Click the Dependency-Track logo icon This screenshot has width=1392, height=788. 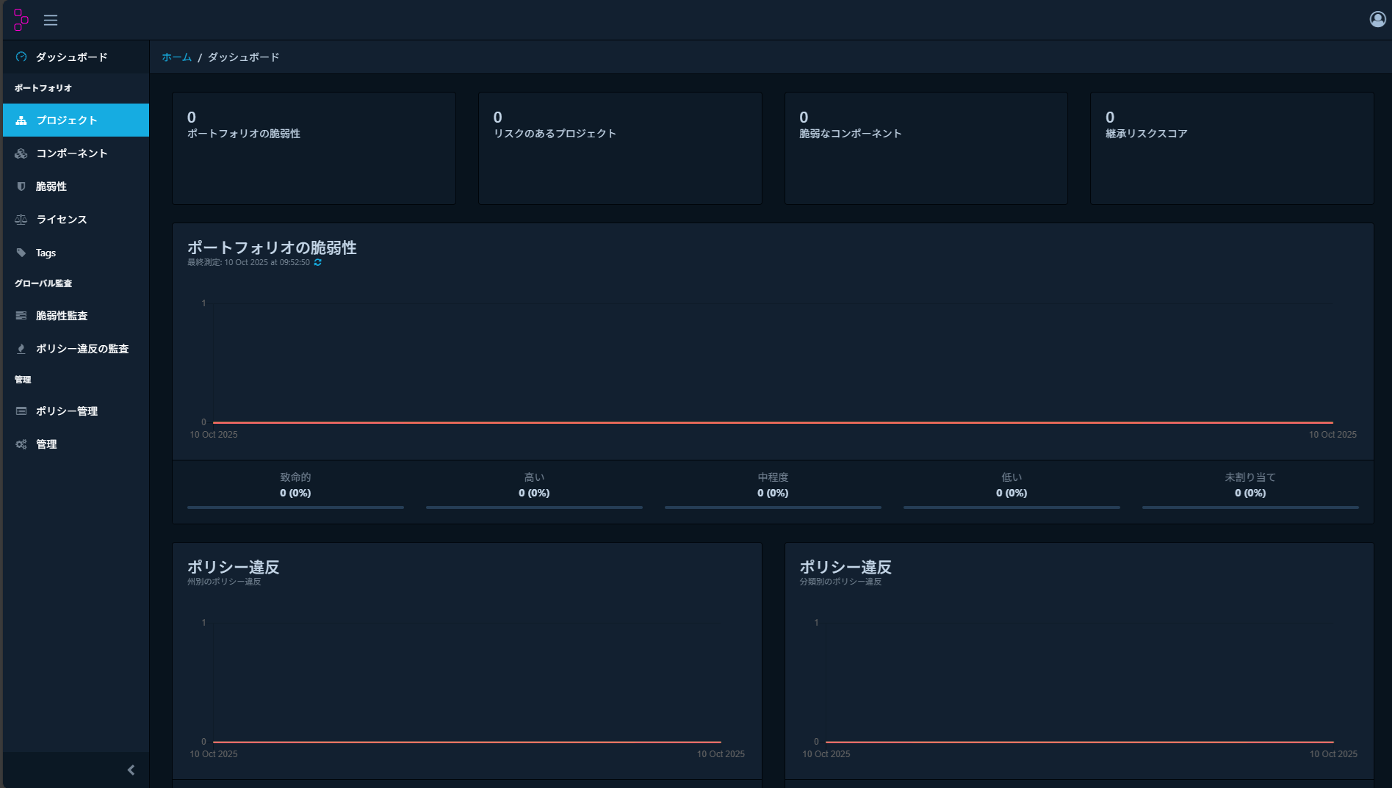21,20
